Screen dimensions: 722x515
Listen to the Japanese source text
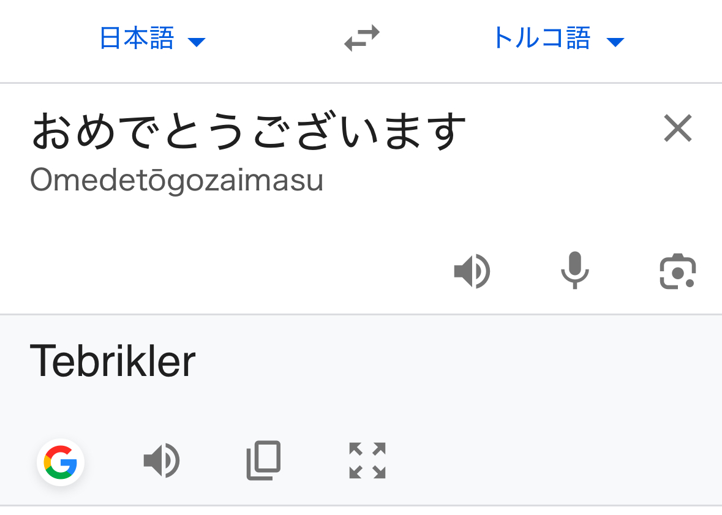point(472,271)
